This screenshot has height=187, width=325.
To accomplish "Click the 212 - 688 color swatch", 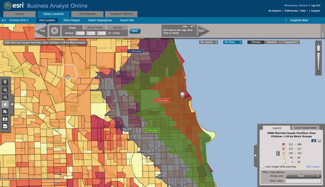I will point(283,144).
